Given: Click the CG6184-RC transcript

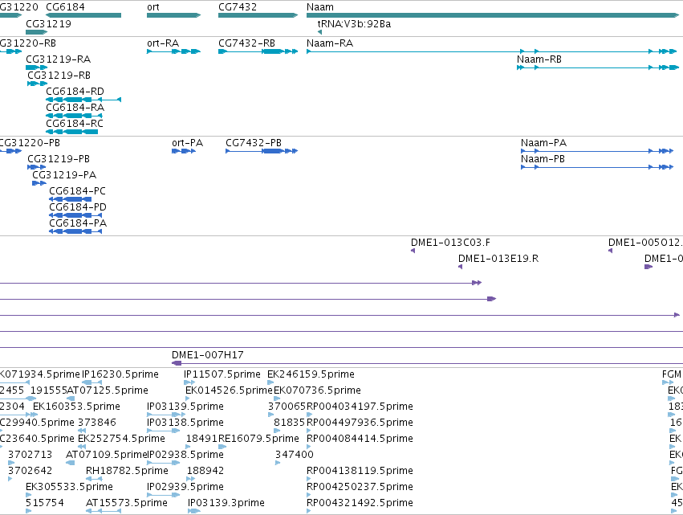Looking at the screenshot, I should coord(72,132).
